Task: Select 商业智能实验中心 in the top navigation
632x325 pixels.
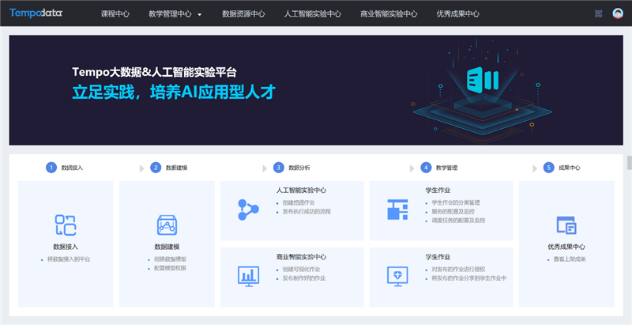Action: click(388, 13)
